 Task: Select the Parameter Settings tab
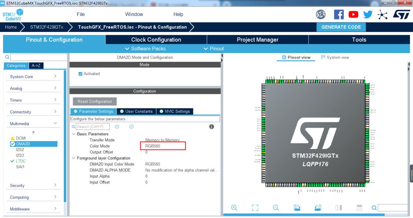point(94,111)
